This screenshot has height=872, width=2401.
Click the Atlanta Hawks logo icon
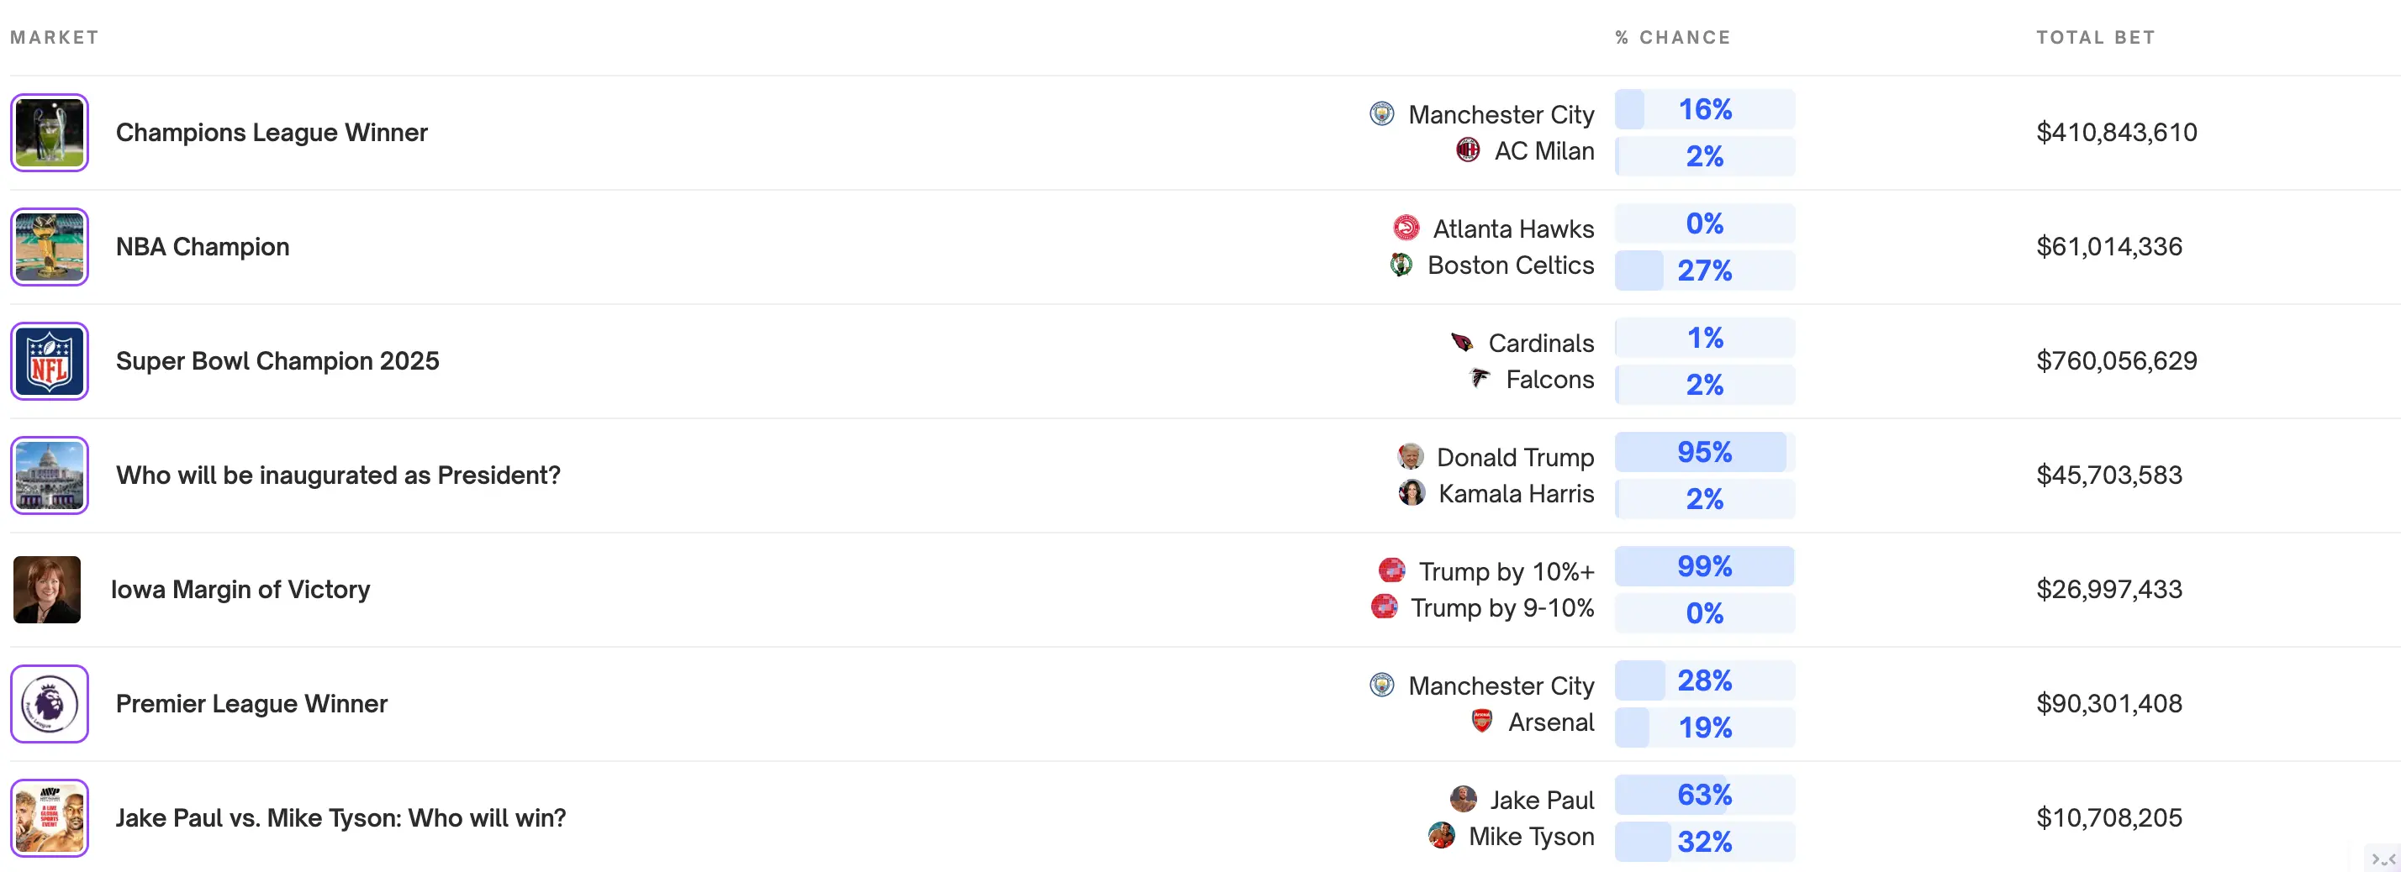[1406, 228]
